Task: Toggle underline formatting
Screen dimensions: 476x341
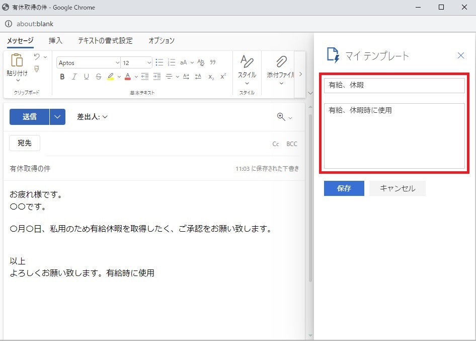Action: click(86, 77)
